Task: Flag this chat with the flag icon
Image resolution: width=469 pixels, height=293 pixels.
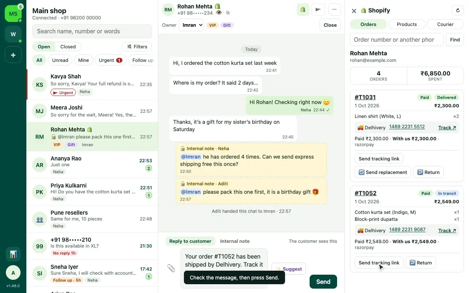Action: [x=318, y=10]
